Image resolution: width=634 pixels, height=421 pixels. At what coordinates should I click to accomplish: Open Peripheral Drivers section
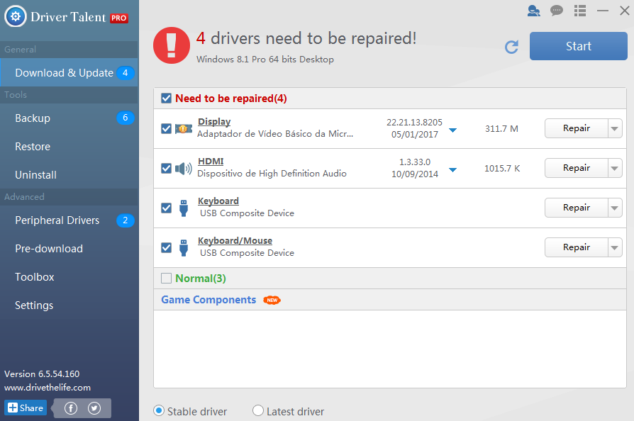(69, 220)
